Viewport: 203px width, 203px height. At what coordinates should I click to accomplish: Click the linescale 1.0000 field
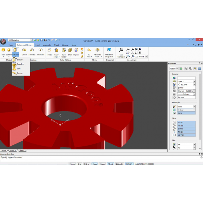pyautogui.click(x=186, y=88)
